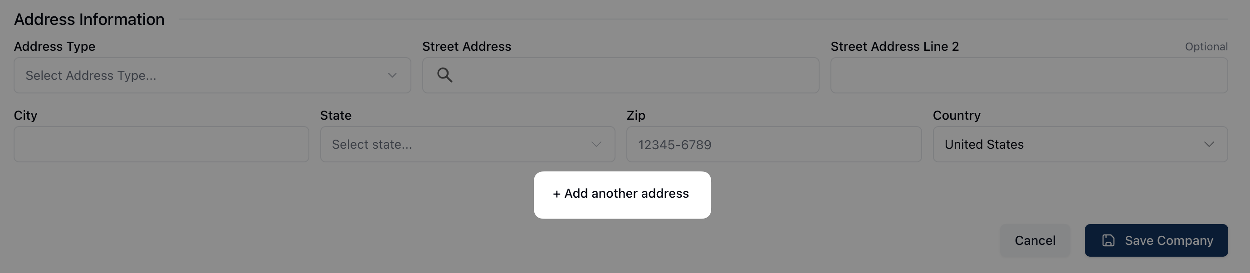Click the search magnifier icon in Street Address

click(x=444, y=75)
